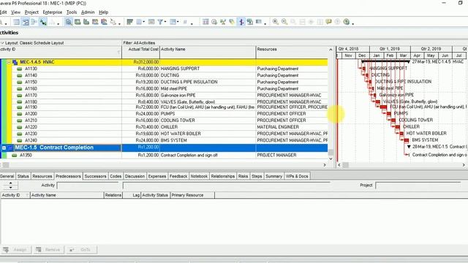
Task: Open the Admin menu
Action: click(88, 12)
